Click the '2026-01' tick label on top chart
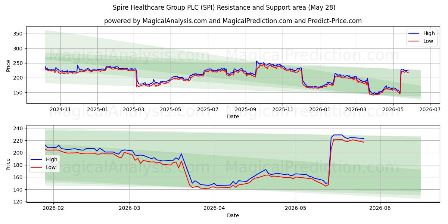The height and width of the screenshot is (224, 448). pyautogui.click(x=320, y=110)
